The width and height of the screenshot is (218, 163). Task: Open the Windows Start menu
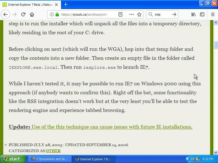click(13, 159)
